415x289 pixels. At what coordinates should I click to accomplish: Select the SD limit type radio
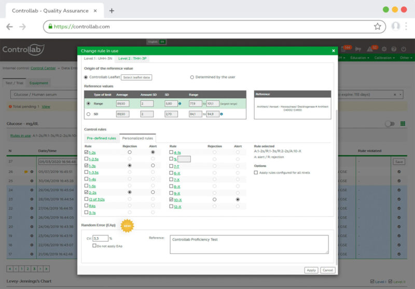(88, 114)
